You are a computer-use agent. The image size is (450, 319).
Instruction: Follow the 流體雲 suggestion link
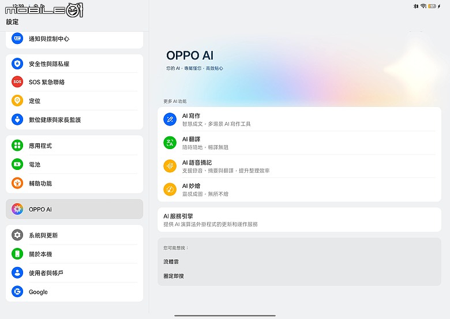pyautogui.click(x=171, y=262)
